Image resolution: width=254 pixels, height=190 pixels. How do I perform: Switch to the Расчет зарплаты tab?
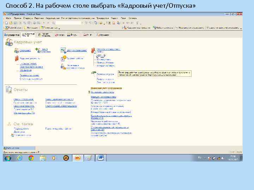[x=44, y=35]
